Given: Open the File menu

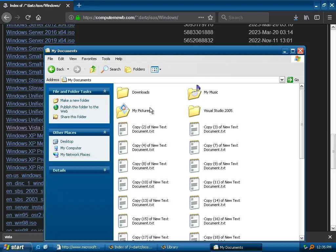Looking at the screenshot, I should pos(50,59).
